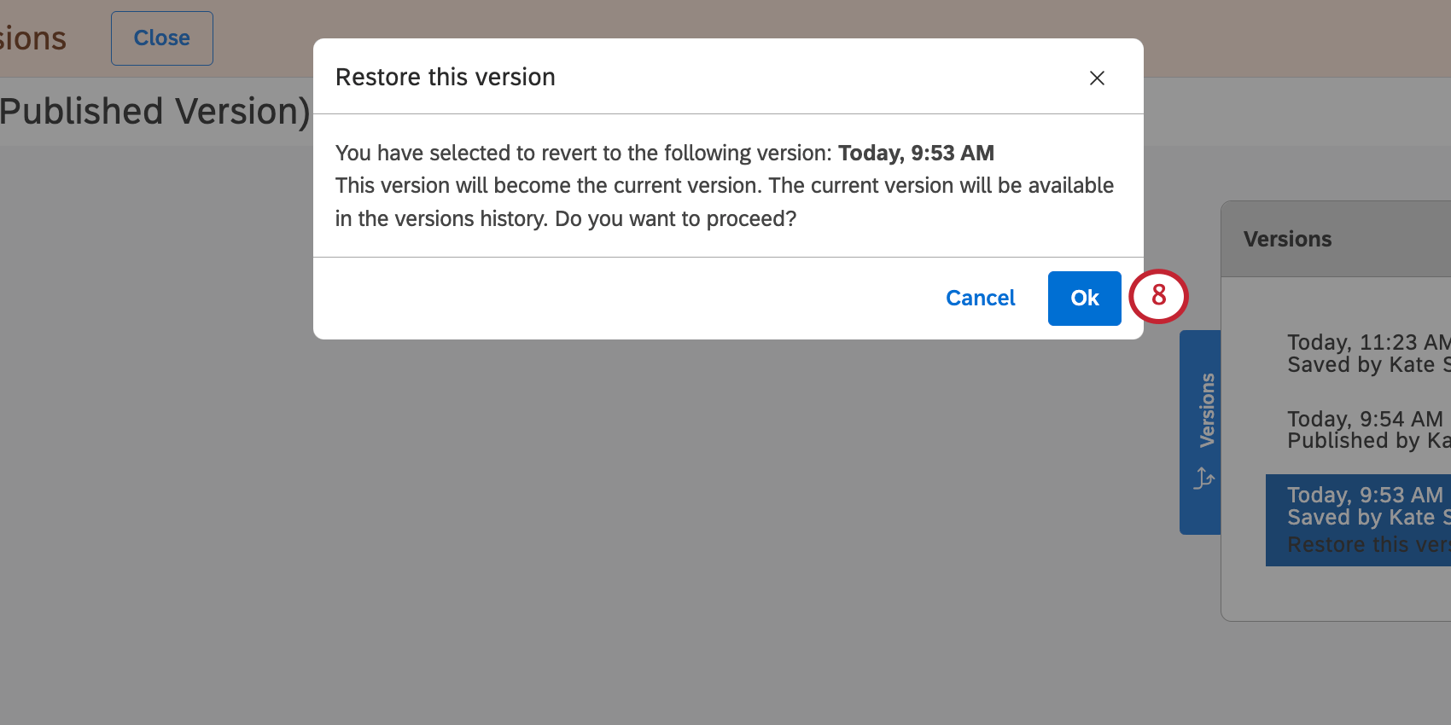Click the greyed-out survey preview background
The image size is (1451, 725).
597,512
